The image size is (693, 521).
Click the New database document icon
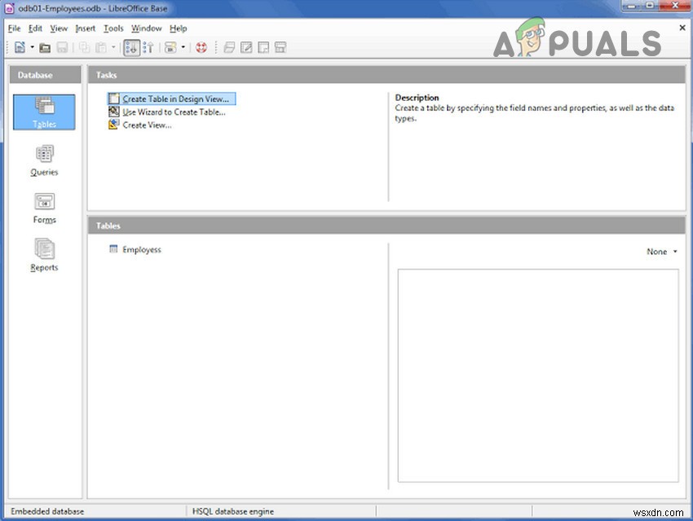19,47
